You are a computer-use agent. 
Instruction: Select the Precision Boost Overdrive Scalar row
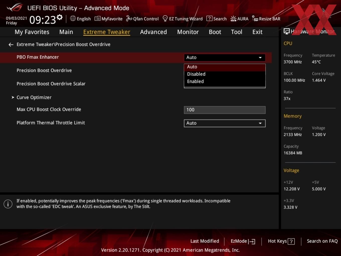coord(51,84)
